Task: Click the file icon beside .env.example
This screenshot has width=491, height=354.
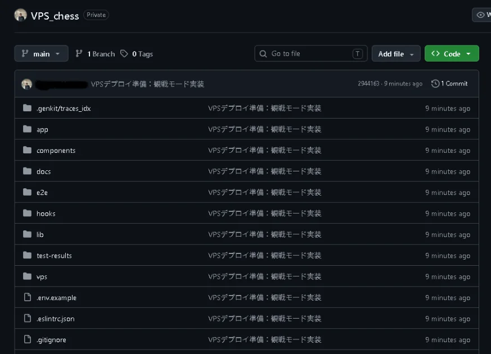Action: (x=28, y=297)
